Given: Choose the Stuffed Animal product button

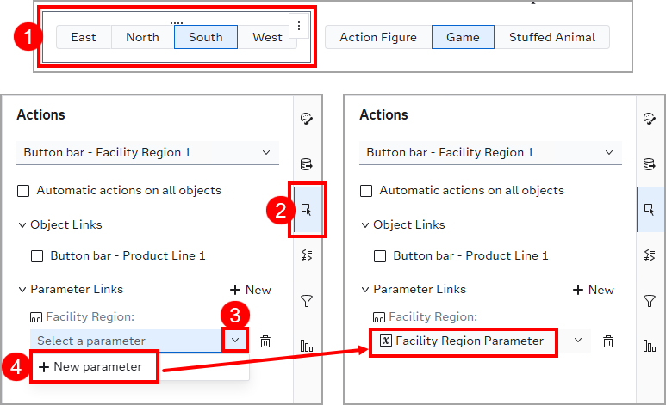Looking at the screenshot, I should pyautogui.click(x=552, y=37).
